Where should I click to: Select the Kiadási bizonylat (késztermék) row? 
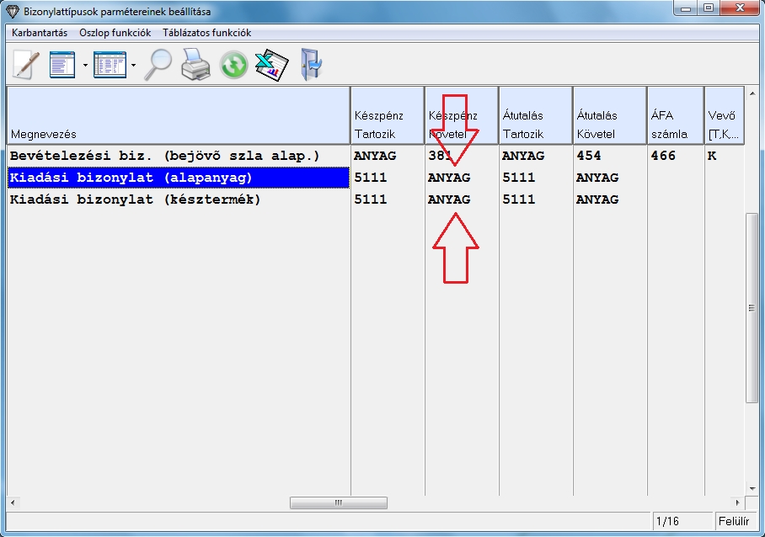(x=136, y=199)
